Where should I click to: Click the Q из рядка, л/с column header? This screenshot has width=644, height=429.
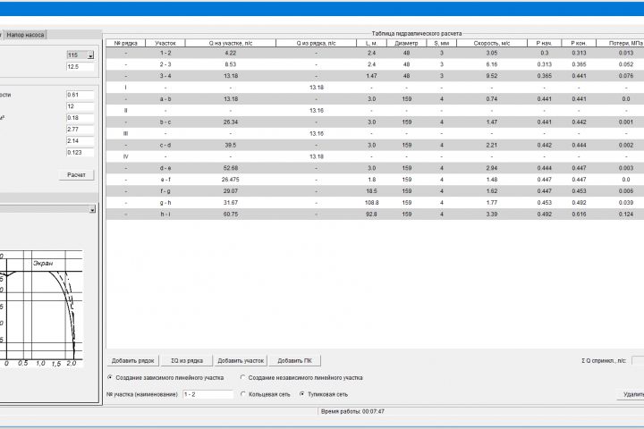pos(317,43)
